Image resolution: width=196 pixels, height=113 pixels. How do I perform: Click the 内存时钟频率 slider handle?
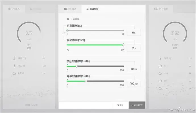86,81
